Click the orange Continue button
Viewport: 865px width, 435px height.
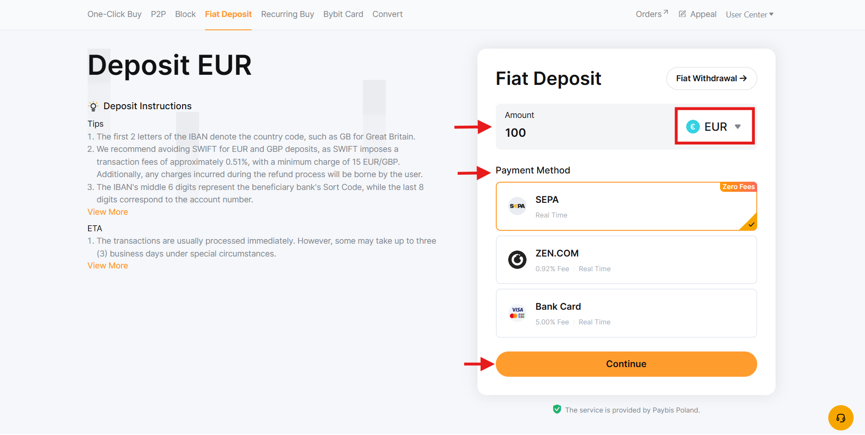click(x=626, y=364)
